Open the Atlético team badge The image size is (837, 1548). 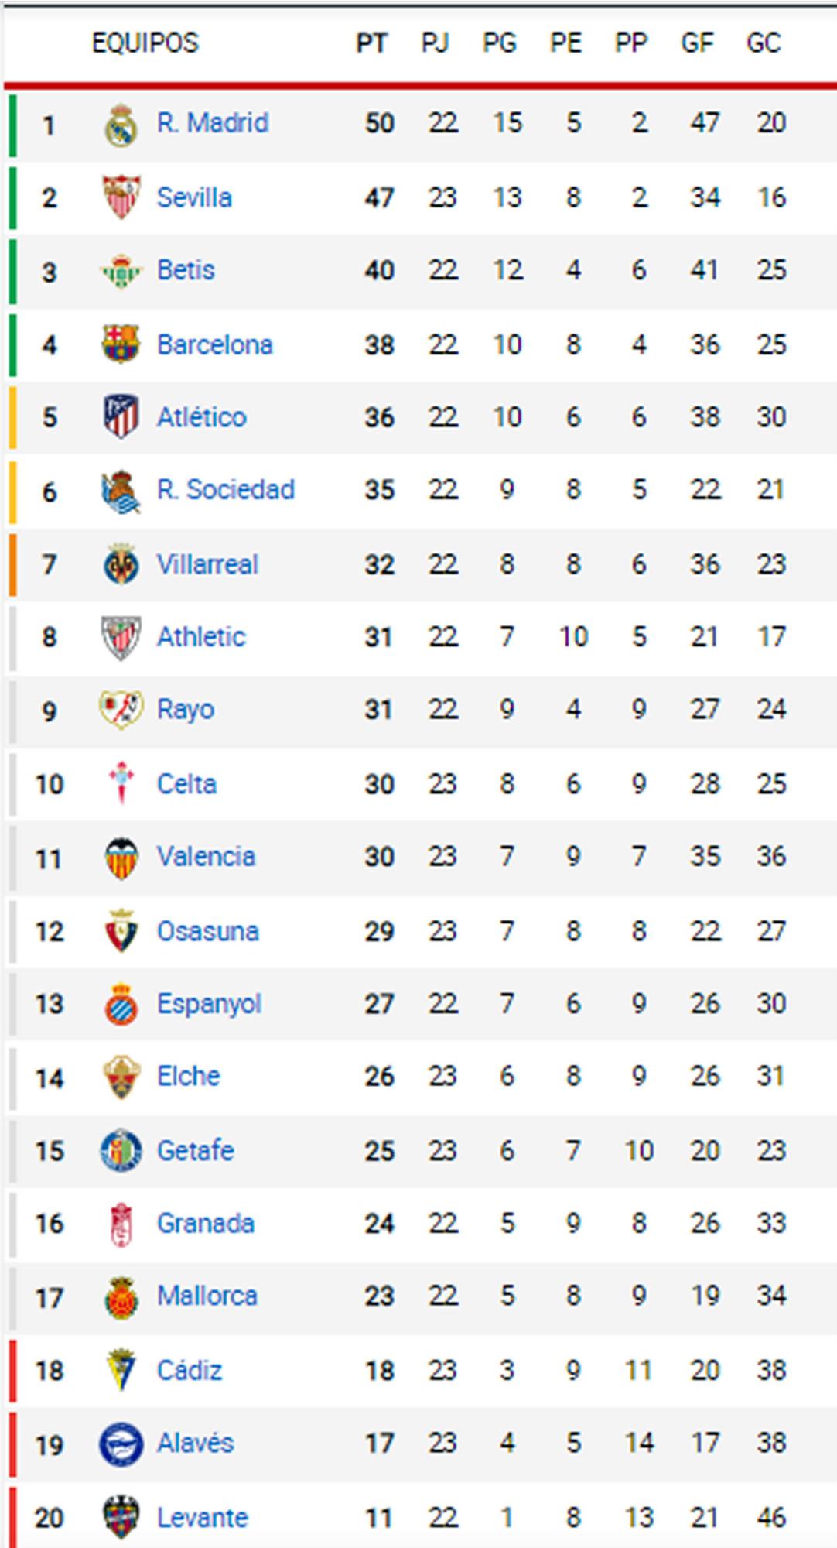click(121, 417)
